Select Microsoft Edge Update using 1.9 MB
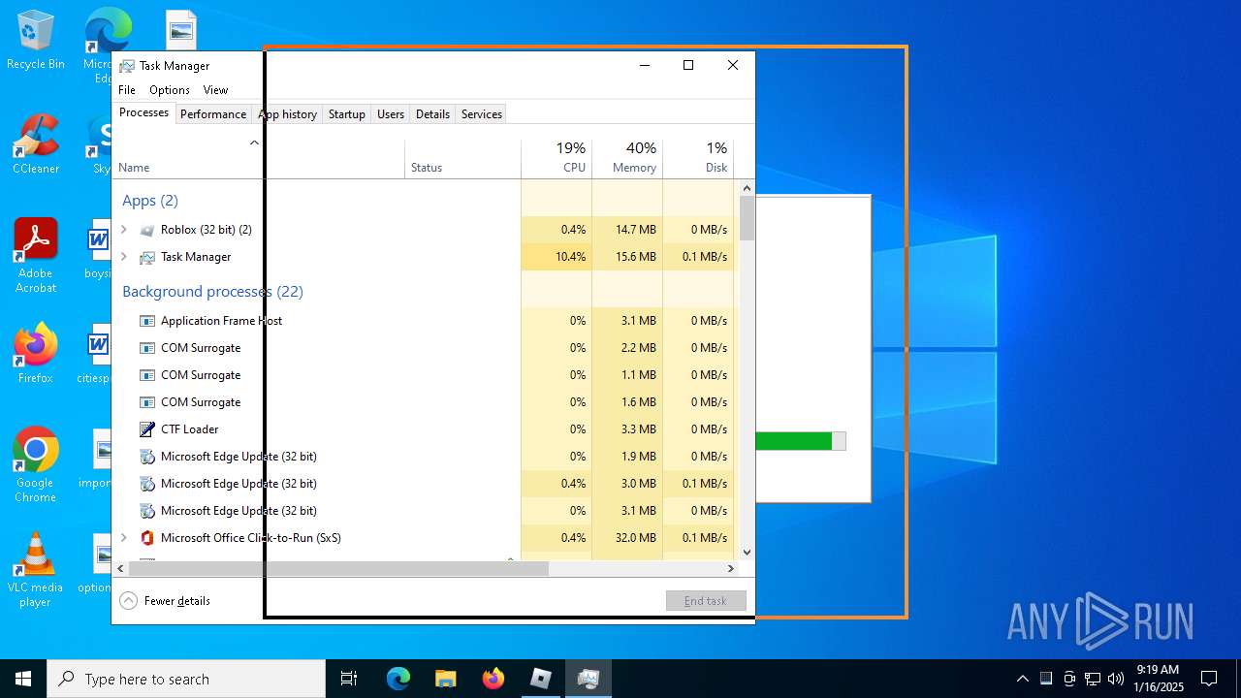 tap(423, 457)
